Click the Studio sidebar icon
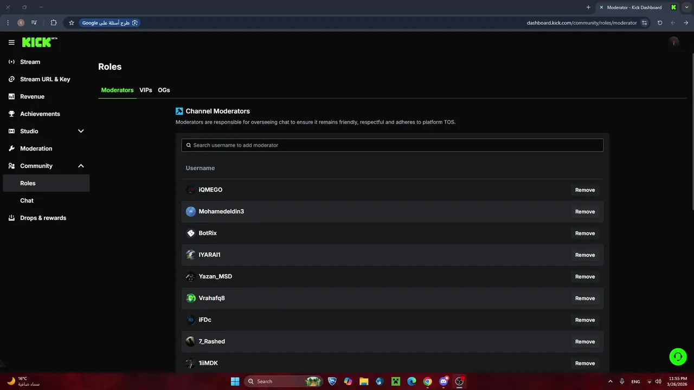 (11, 131)
